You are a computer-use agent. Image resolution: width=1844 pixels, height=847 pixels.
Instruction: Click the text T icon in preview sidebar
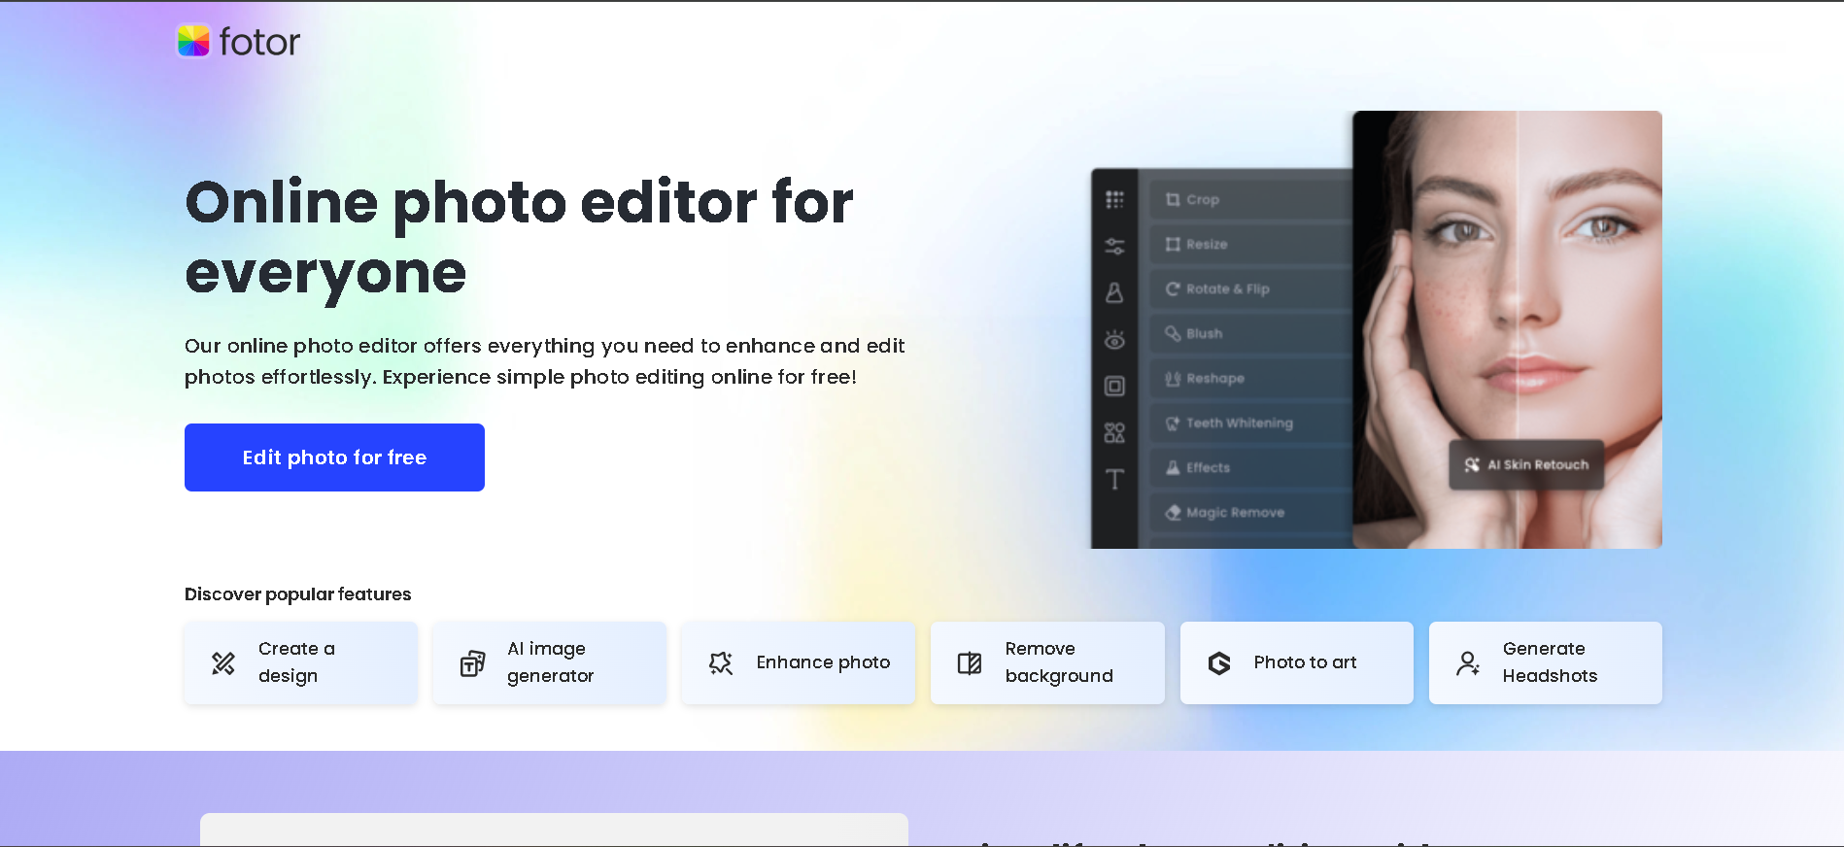(1114, 479)
